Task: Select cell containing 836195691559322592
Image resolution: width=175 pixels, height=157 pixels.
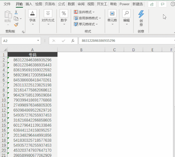Action: click(33, 70)
